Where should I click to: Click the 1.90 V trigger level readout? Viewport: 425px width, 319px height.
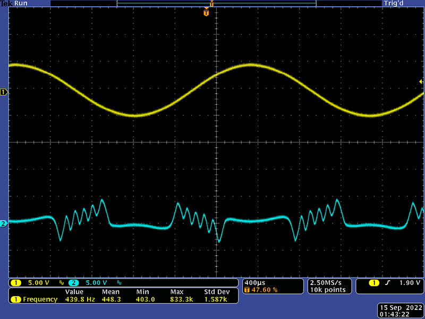coord(410,283)
